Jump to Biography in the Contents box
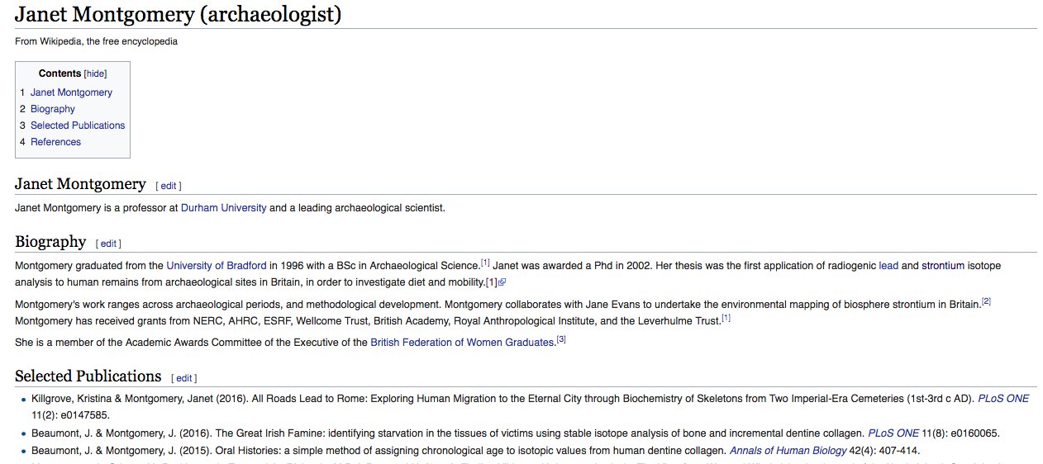 (53, 109)
